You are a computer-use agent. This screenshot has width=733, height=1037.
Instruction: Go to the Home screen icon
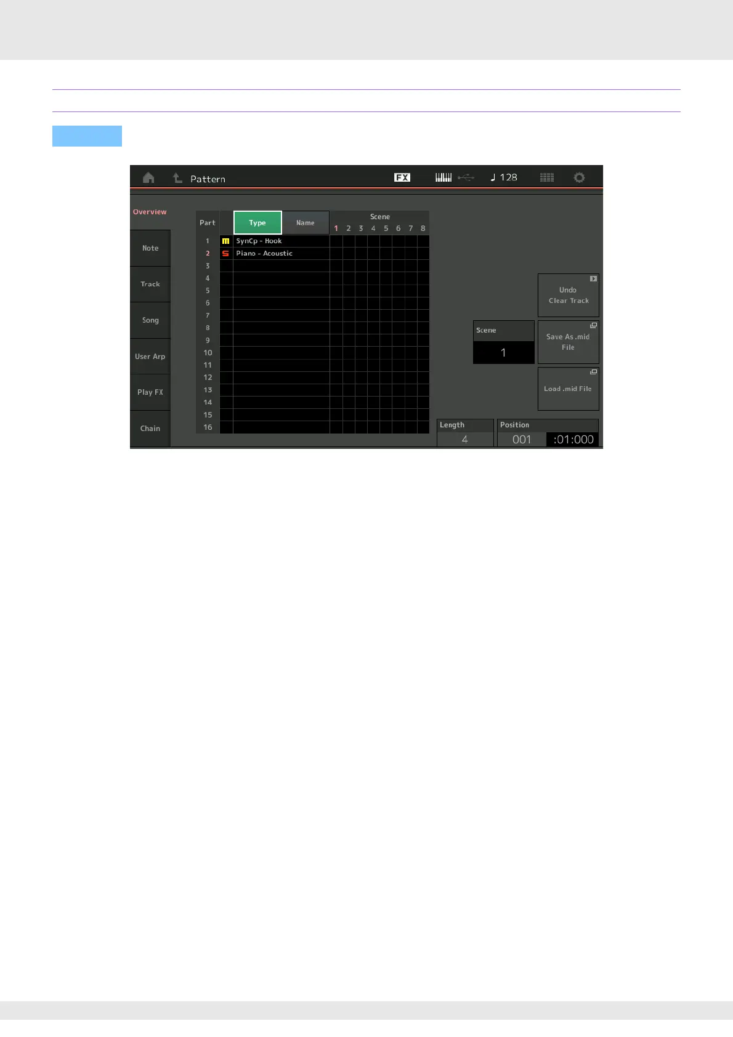[x=148, y=178]
